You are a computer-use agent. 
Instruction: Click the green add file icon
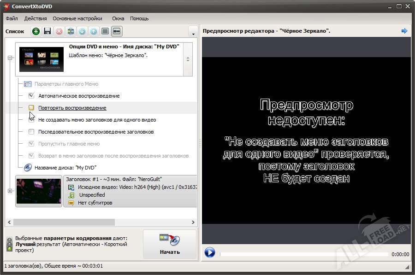pos(36,31)
